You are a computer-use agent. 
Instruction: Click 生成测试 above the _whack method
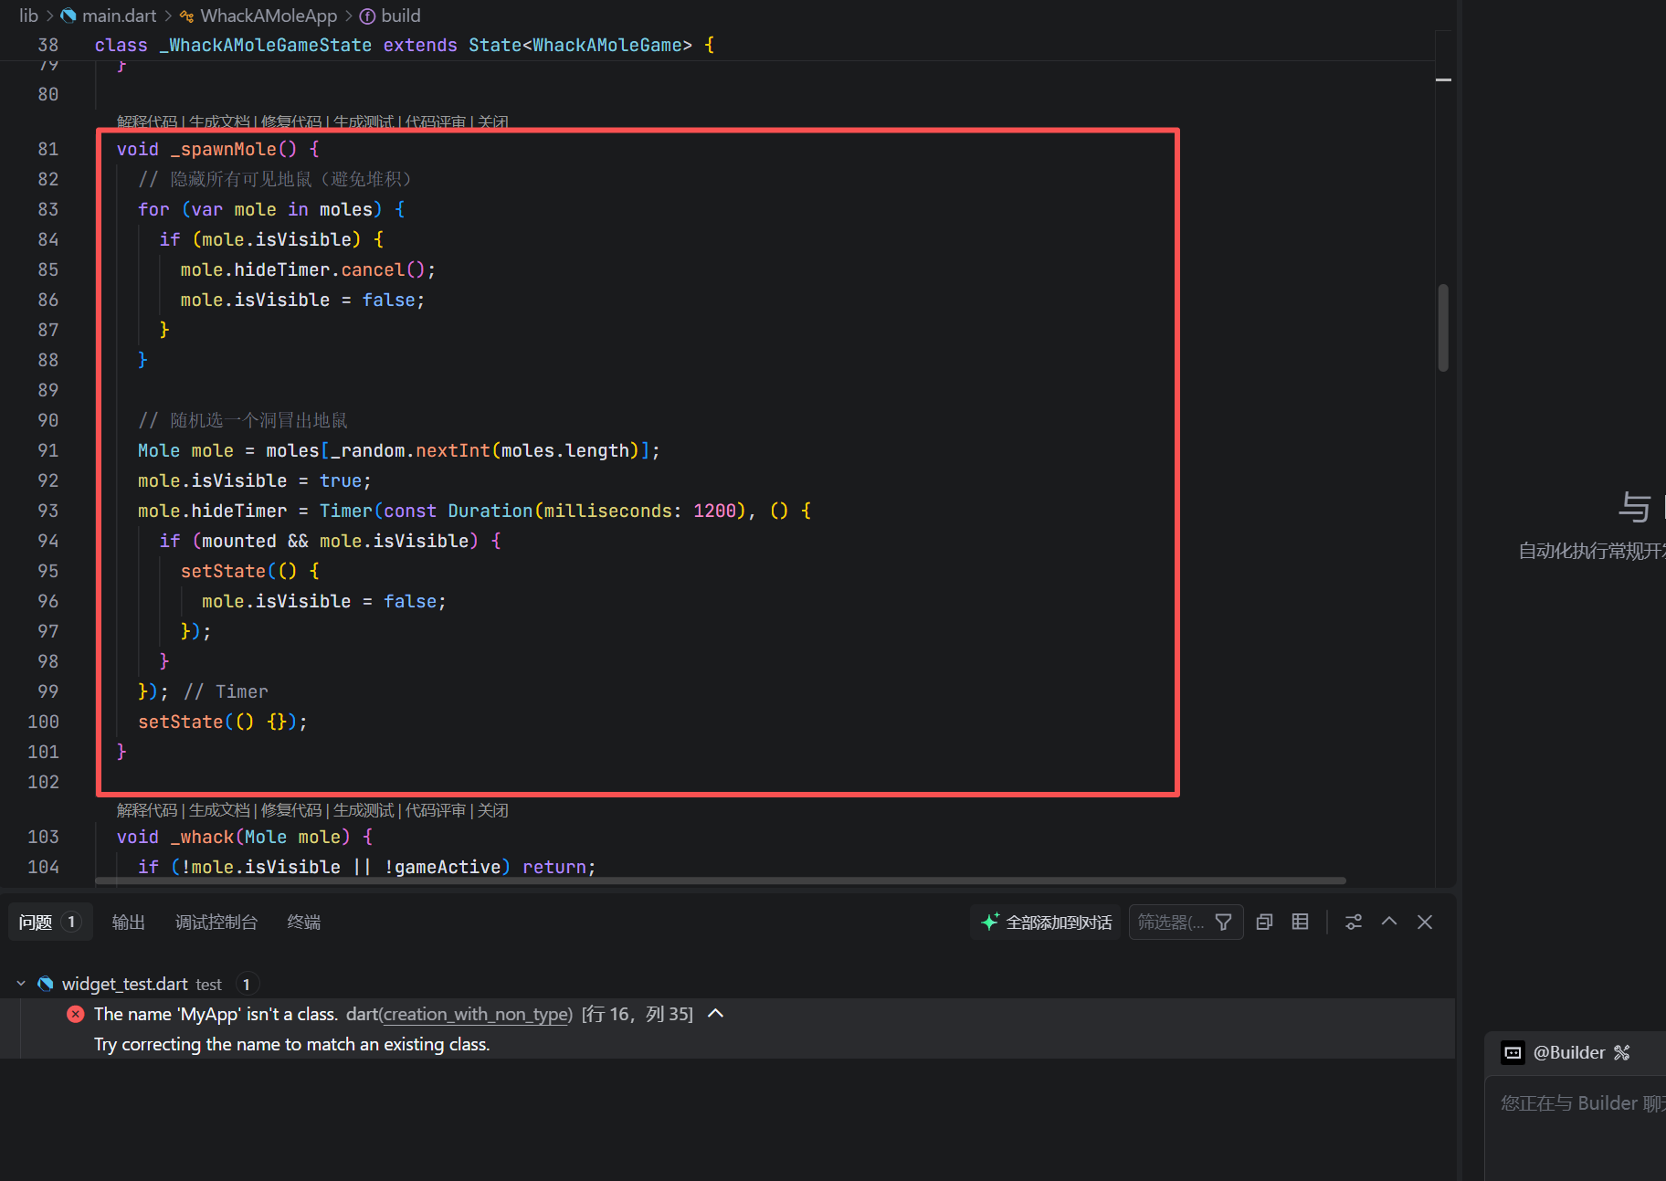click(x=364, y=810)
